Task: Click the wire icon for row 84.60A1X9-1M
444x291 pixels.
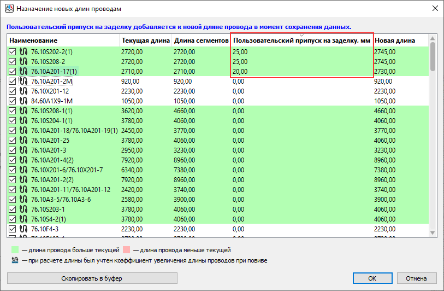Action: (x=23, y=101)
